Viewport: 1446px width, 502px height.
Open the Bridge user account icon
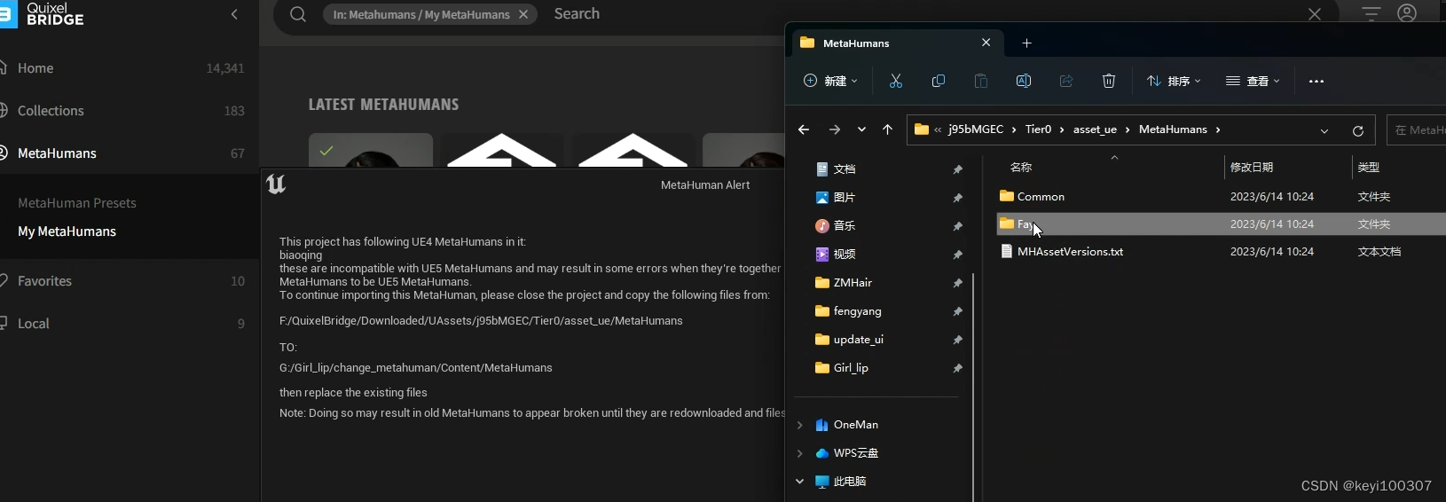pyautogui.click(x=1407, y=13)
